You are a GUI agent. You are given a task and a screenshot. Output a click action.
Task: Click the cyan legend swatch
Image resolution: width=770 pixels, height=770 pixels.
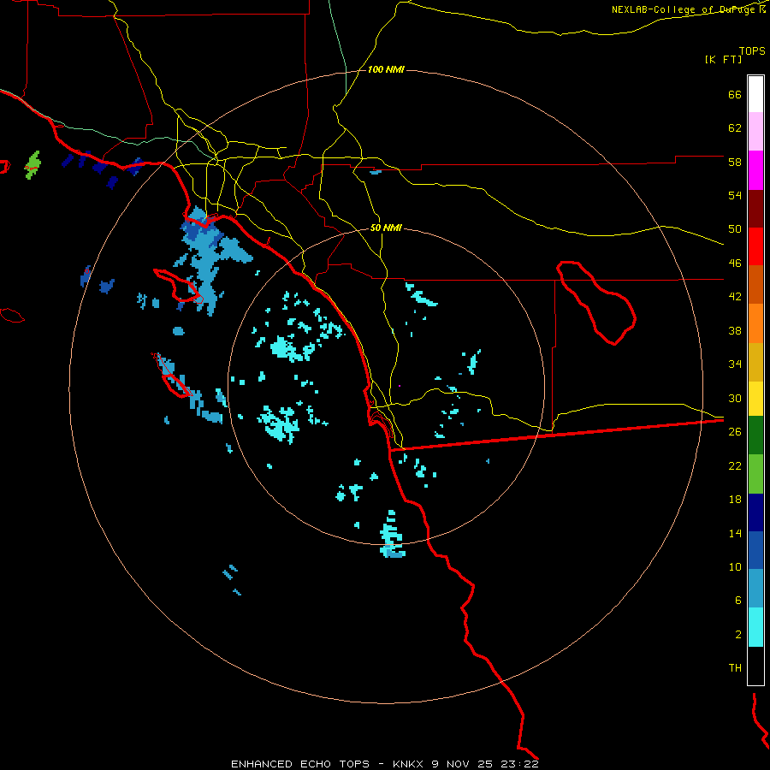pos(755,627)
